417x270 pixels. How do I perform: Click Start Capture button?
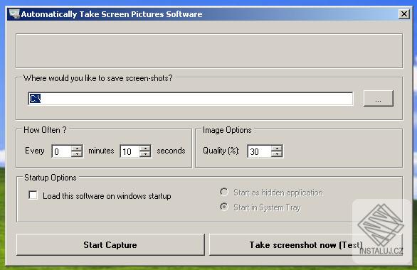pos(110,245)
